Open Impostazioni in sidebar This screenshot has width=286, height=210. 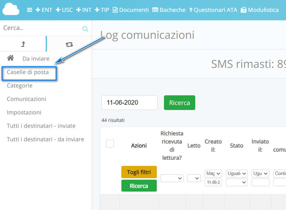[24, 112]
